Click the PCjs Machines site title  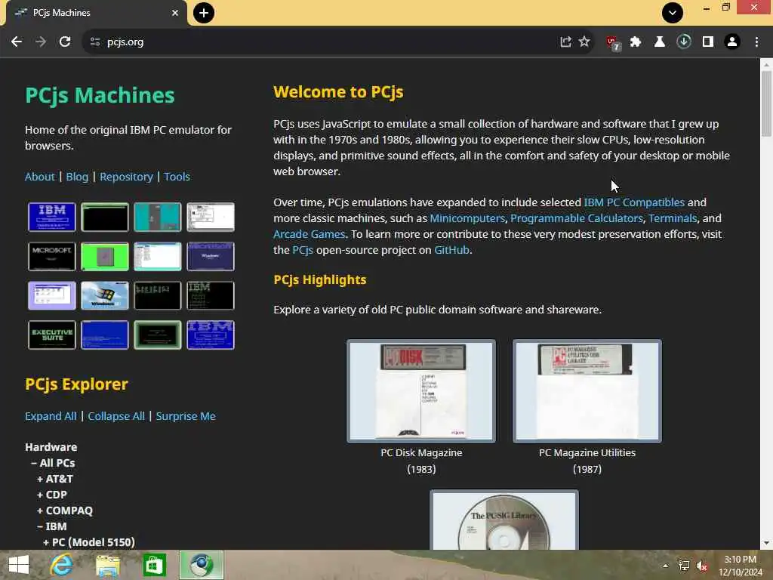point(100,95)
